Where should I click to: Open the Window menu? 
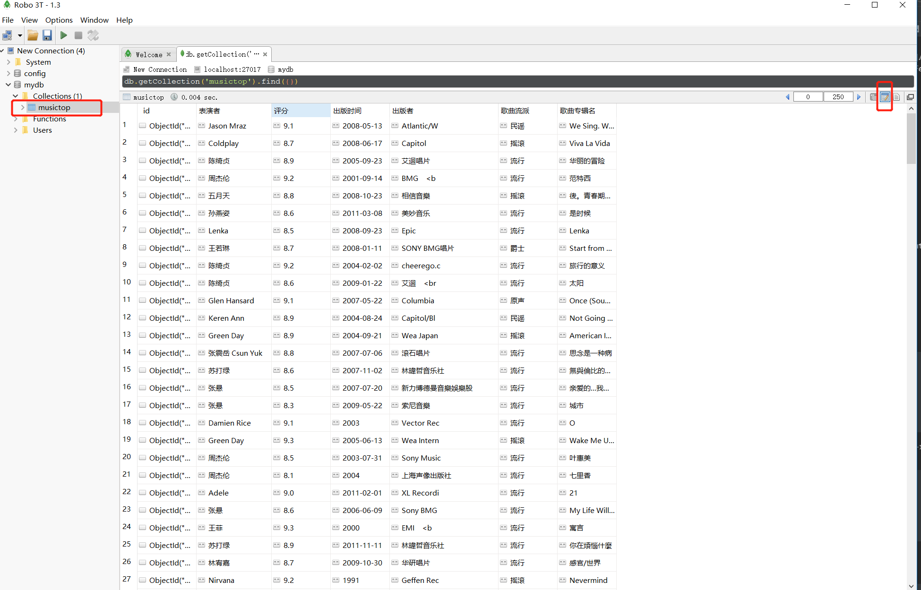(x=95, y=20)
